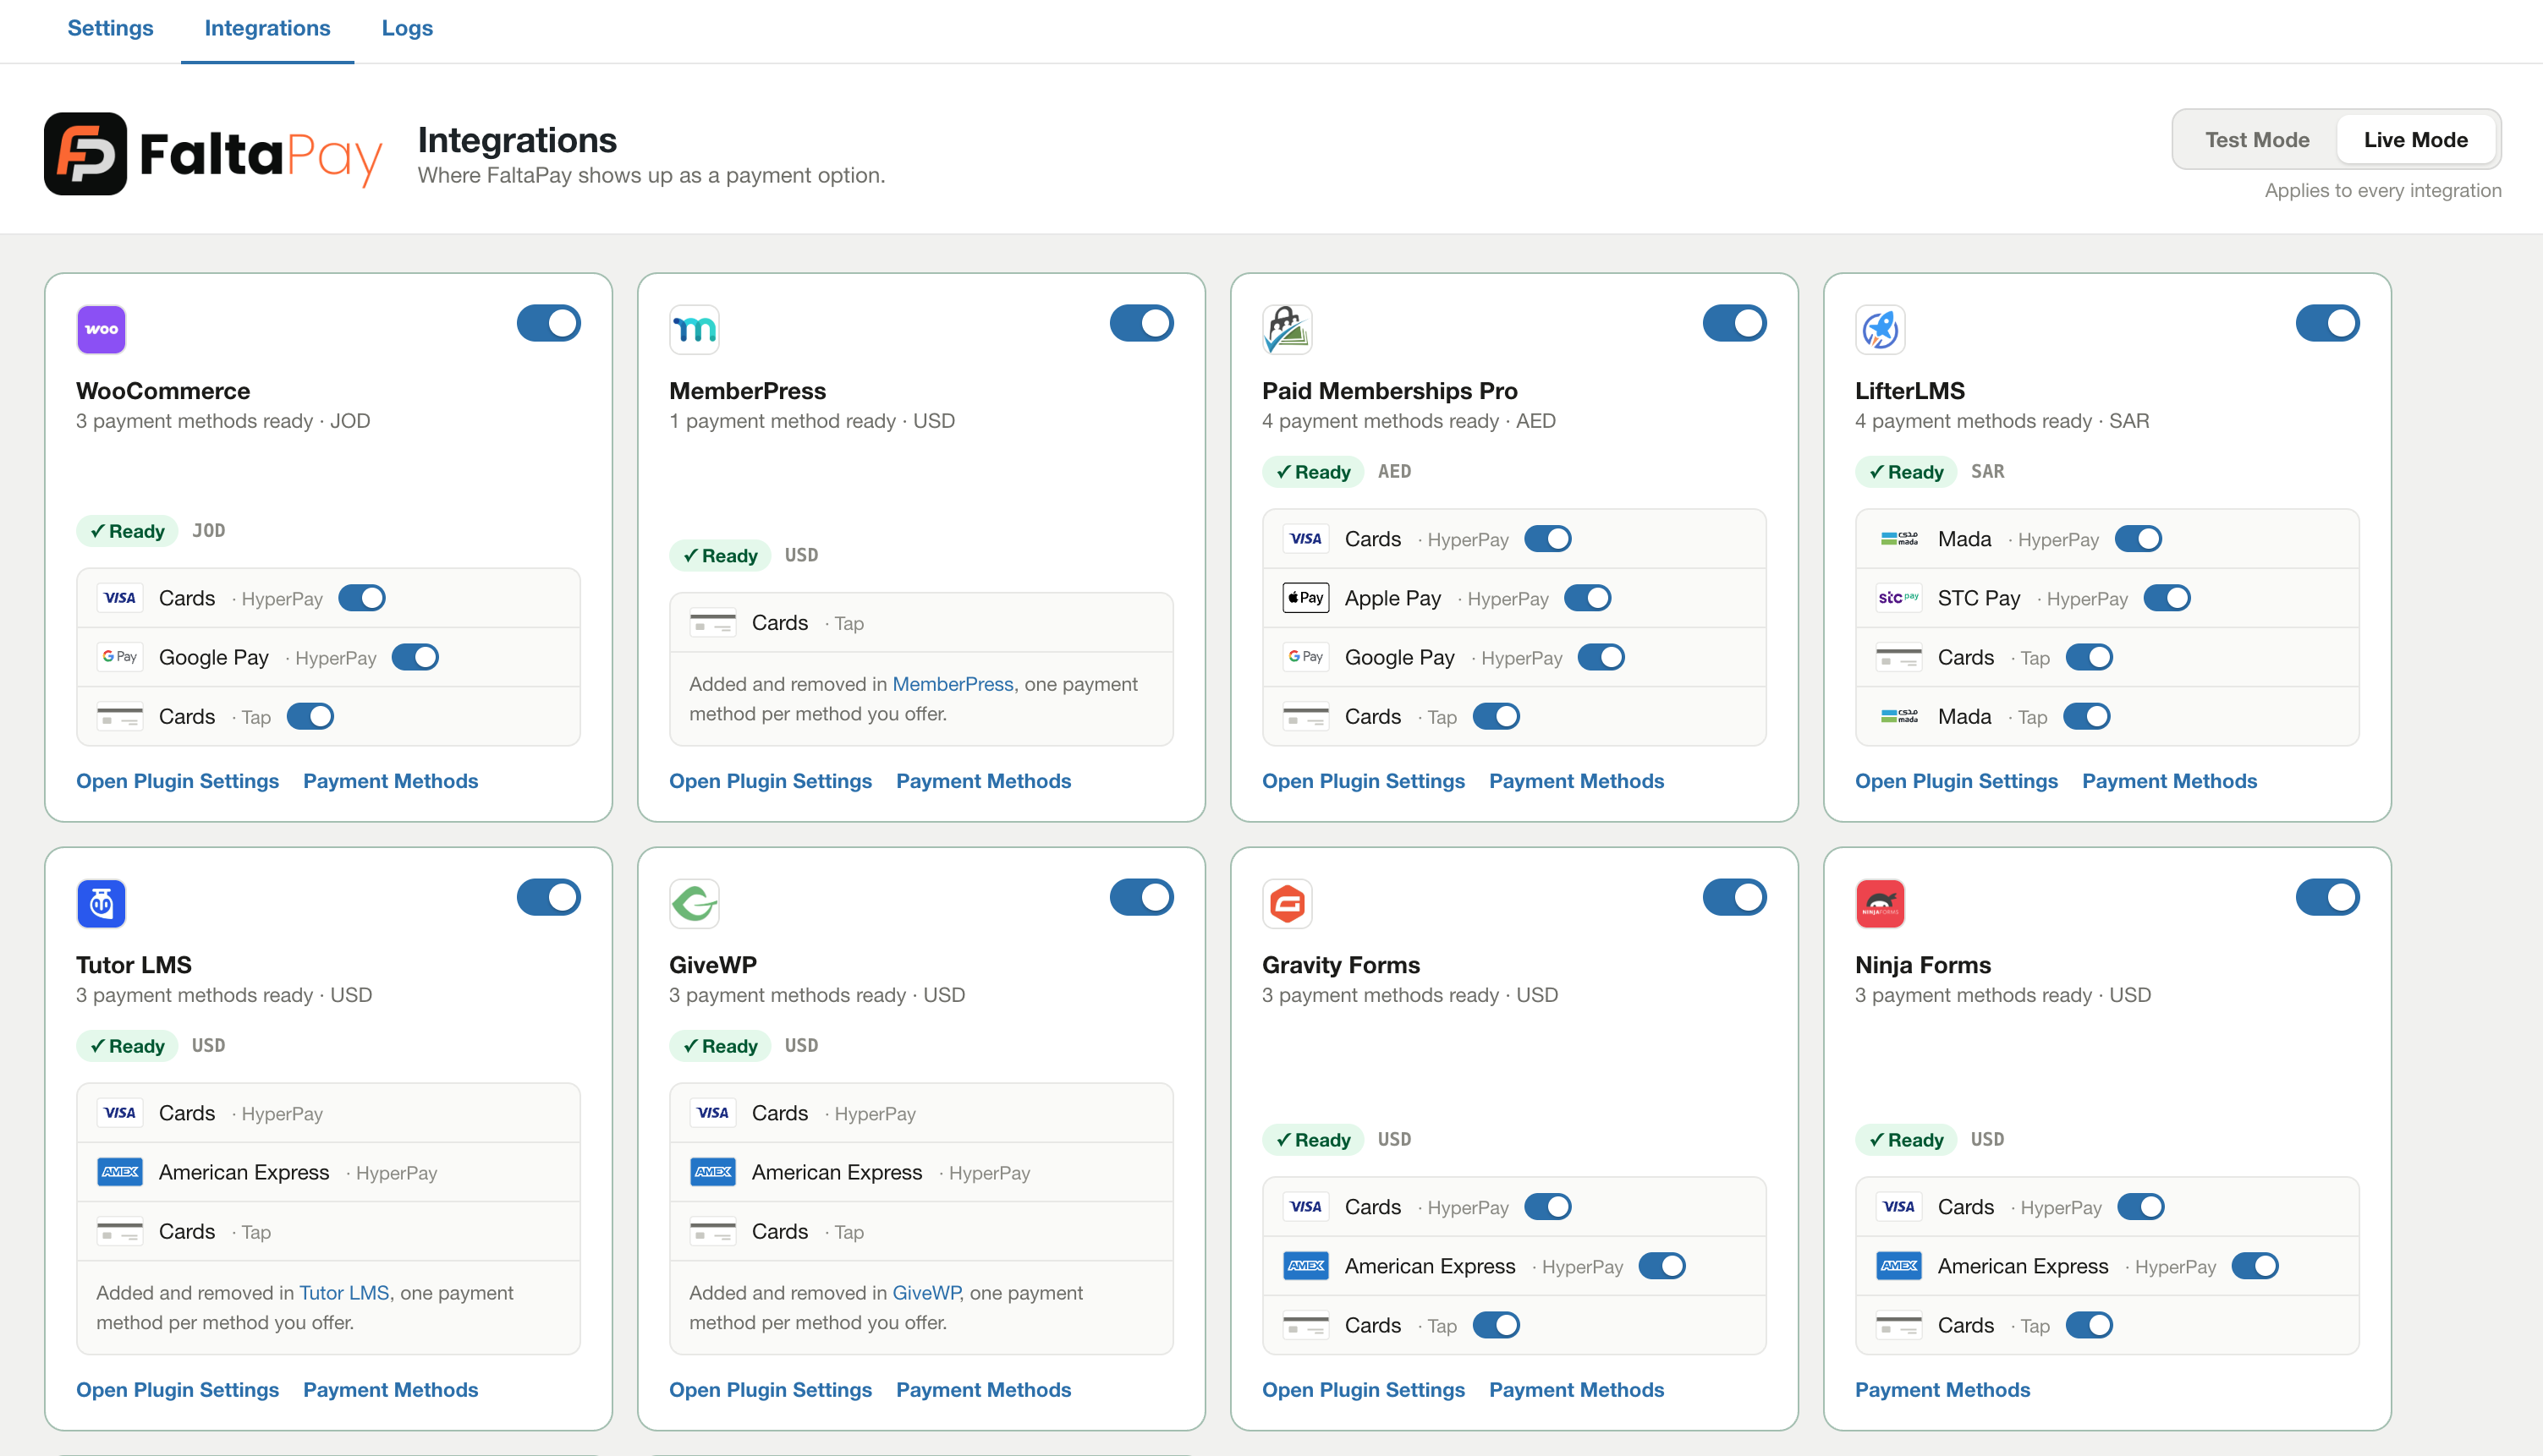
Task: Turn off Gravity Forms integration toggle
Action: pos(1735,897)
